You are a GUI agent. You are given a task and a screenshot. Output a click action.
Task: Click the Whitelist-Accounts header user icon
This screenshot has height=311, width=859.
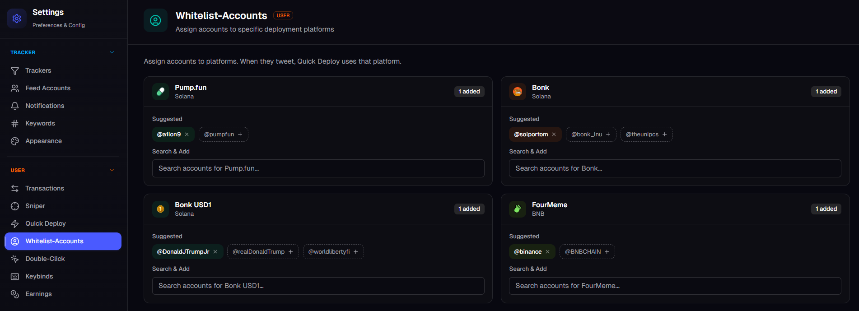tap(155, 20)
